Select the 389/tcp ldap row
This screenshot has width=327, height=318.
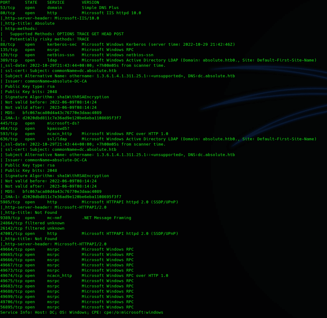158,60
